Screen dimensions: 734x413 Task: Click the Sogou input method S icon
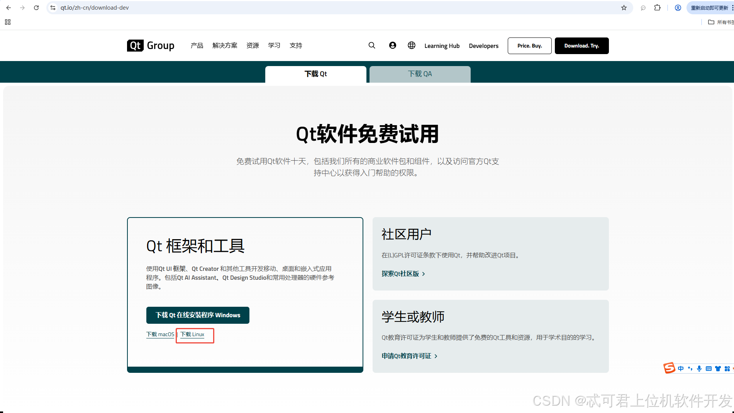pyautogui.click(x=669, y=368)
